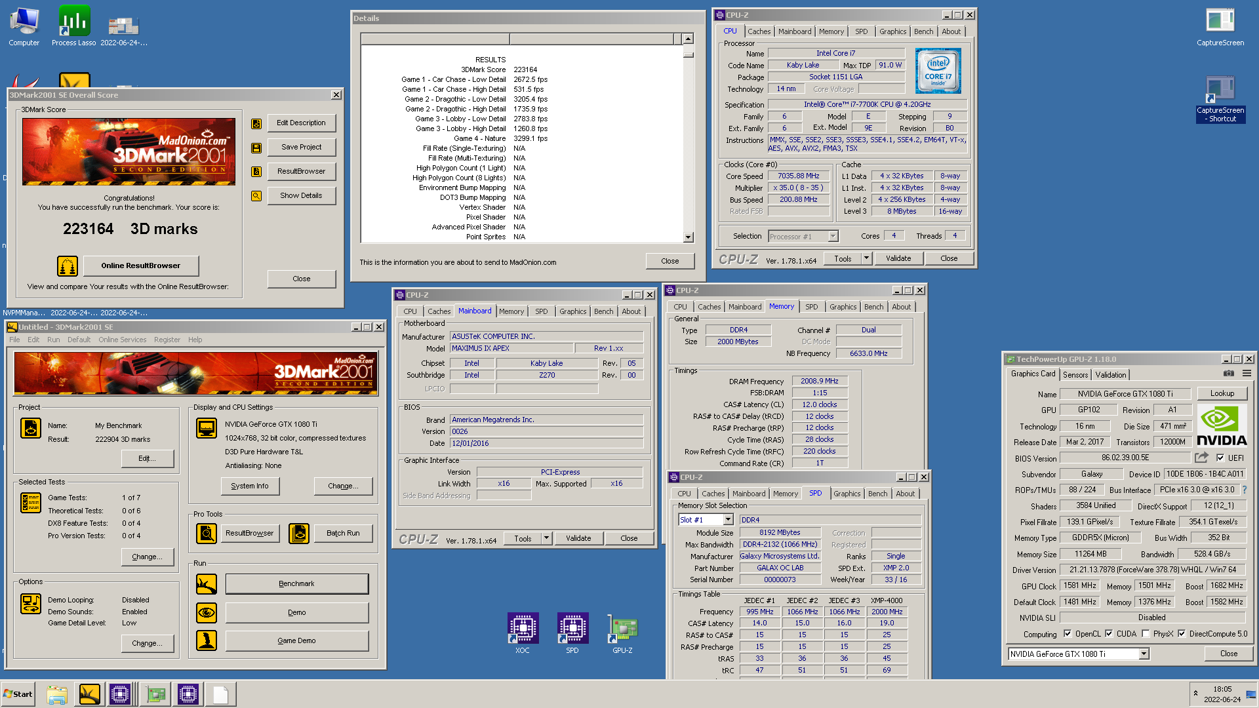Open the GPU-Z desktop shortcut icon

pos(622,633)
